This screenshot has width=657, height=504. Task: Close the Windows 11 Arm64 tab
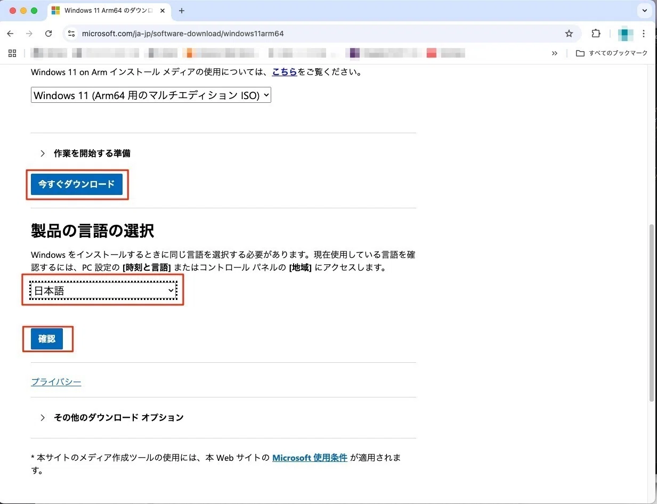click(163, 11)
